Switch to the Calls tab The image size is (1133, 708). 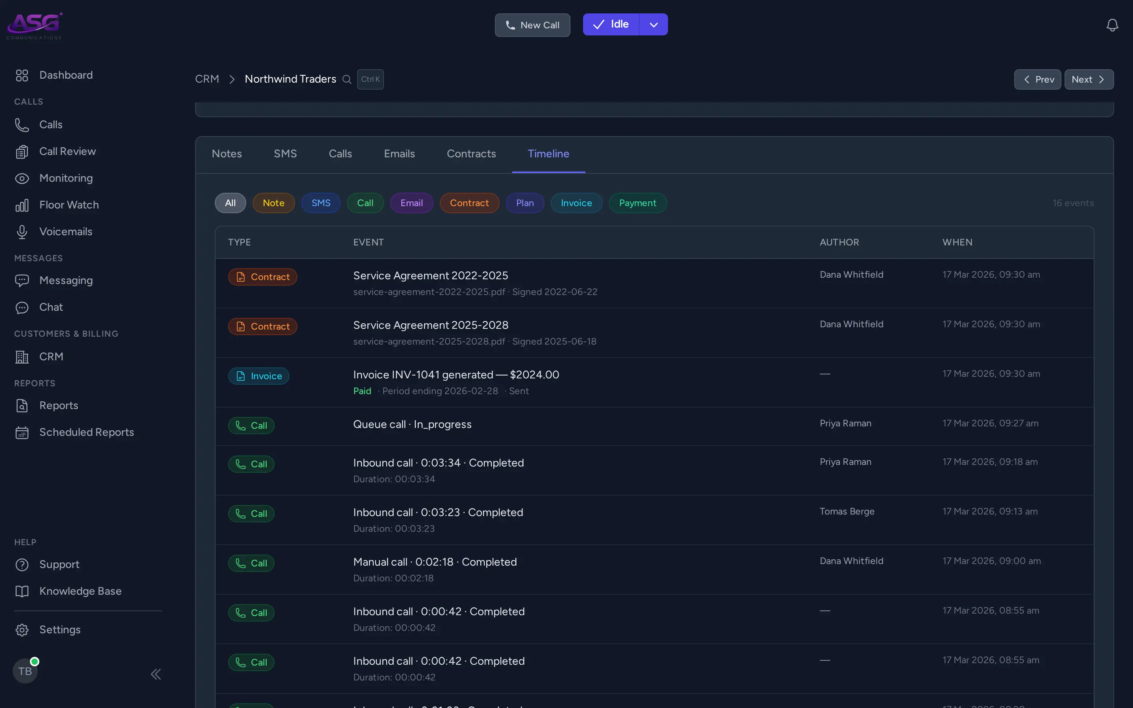[x=340, y=154]
